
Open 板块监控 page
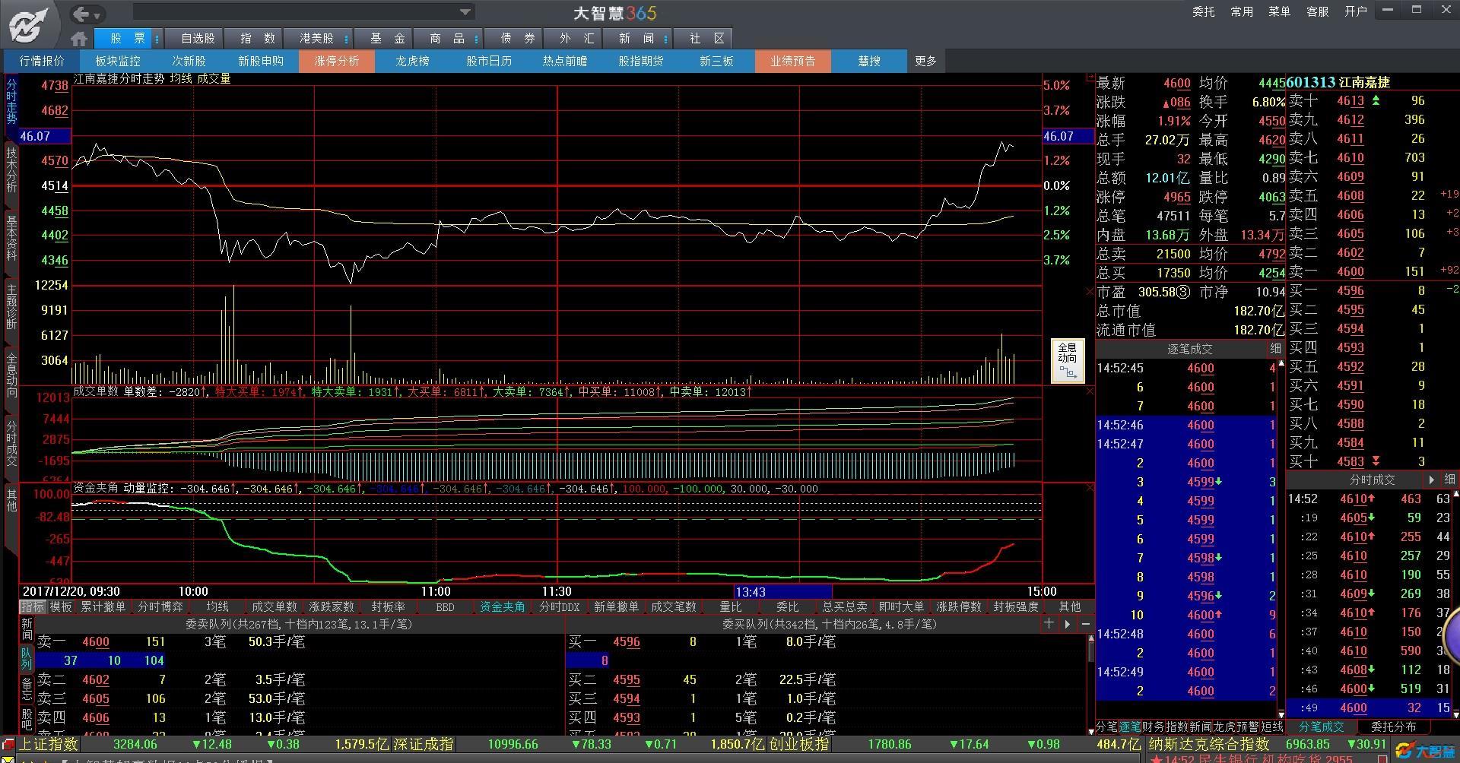tap(118, 61)
